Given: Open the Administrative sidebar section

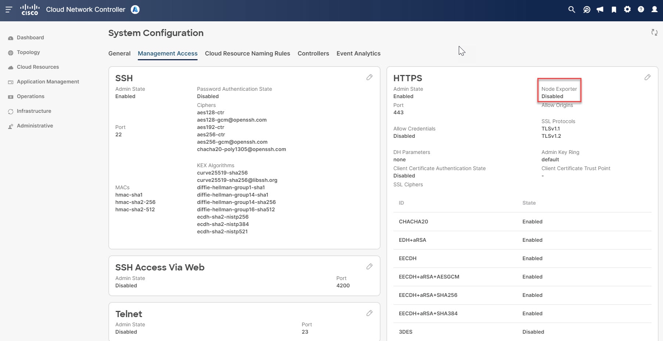Looking at the screenshot, I should click(x=35, y=126).
